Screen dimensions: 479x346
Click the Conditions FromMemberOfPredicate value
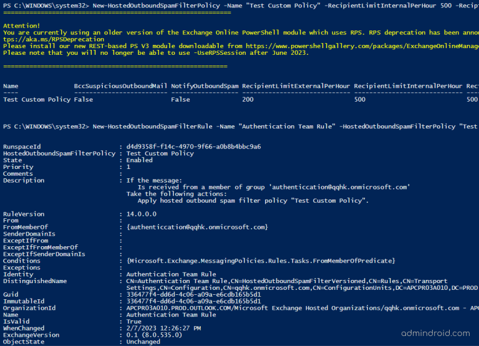[261, 261]
